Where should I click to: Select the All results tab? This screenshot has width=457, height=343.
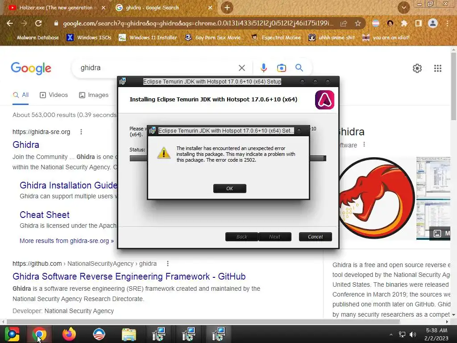point(21,95)
